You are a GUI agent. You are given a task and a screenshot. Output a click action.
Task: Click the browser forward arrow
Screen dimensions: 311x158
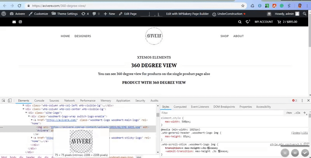[x=12, y=6]
